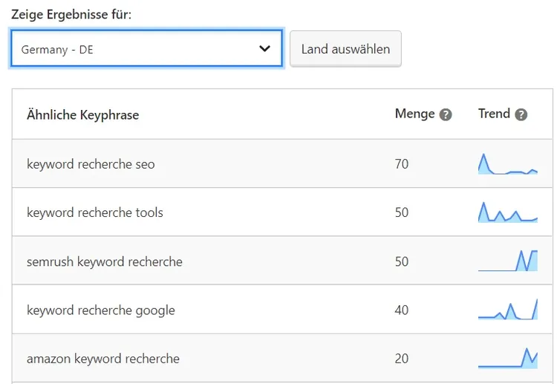Click the help icon next to Trend
Image resolution: width=557 pixels, height=384 pixels.
(x=521, y=114)
